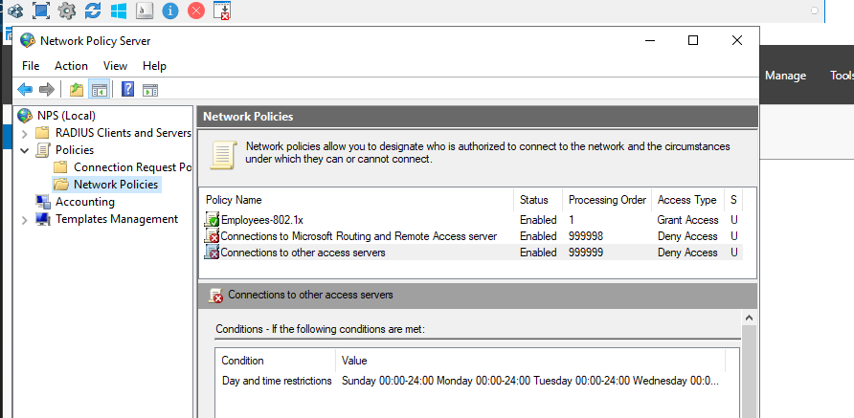Click the Grant Access cell of Employees-802.1x

click(x=687, y=220)
